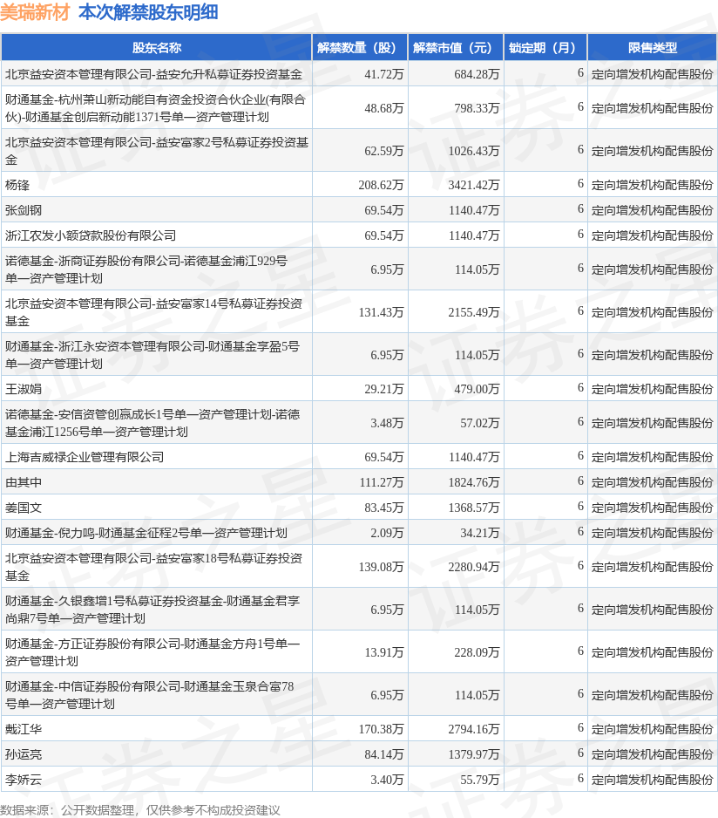Click the 诺德基金浦江929号 shareholder row
Image resolution: width=718 pixels, height=818 pixels.
pyautogui.click(x=359, y=269)
